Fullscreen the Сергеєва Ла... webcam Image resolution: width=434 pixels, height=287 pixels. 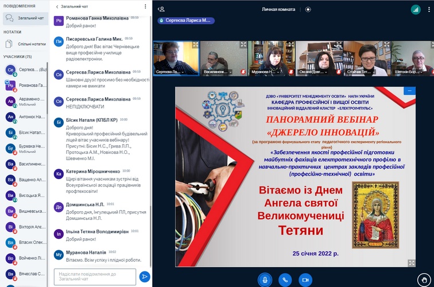point(195,45)
